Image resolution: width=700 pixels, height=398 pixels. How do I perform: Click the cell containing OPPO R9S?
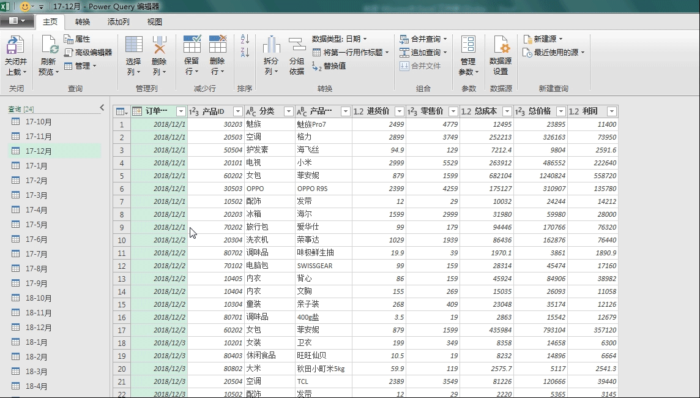tap(324, 189)
